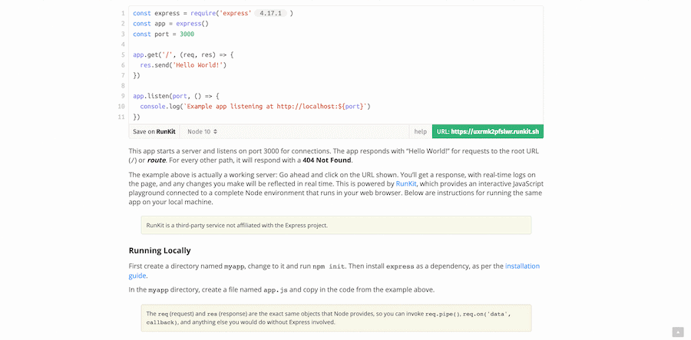
Task: Click line number 11 in the gutter
Action: pyautogui.click(x=121, y=117)
